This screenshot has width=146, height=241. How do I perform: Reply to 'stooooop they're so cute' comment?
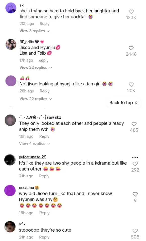point(44,237)
